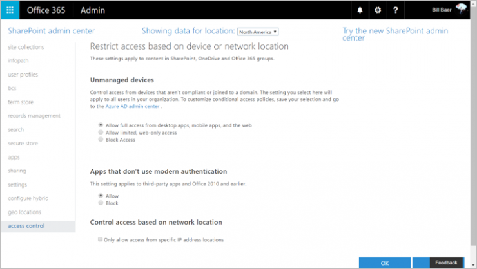This screenshot has width=477, height=269.
Task: Select Allow full access radio button
Action: pyautogui.click(x=101, y=125)
